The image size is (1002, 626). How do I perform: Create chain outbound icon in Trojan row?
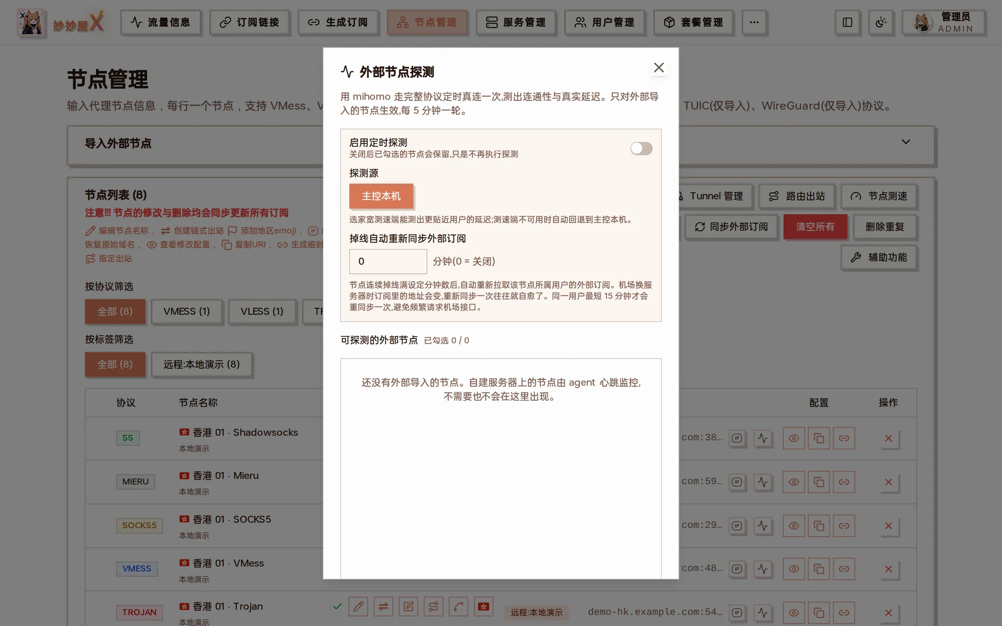click(383, 607)
